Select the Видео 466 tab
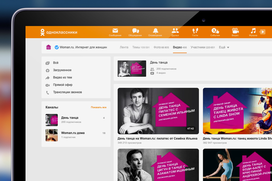 click(180, 47)
